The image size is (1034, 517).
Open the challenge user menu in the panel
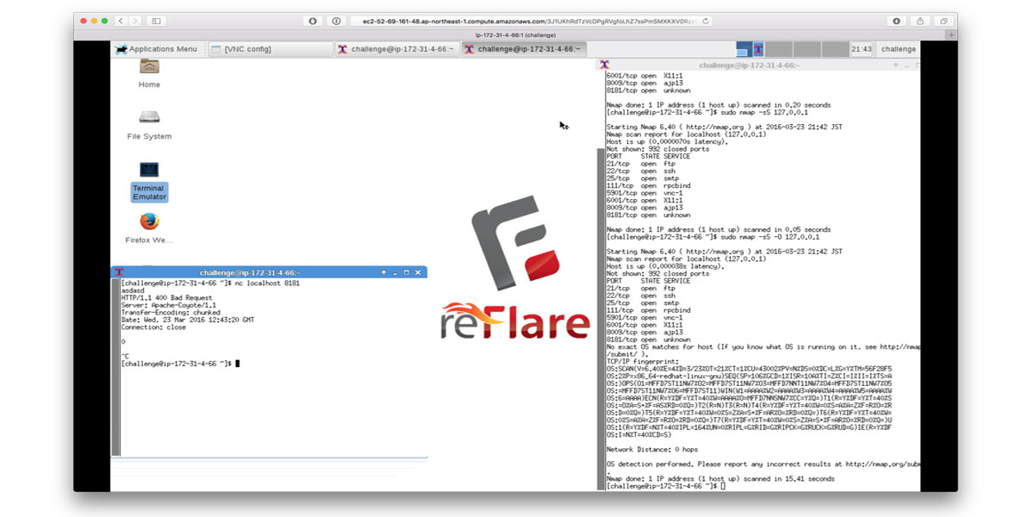tap(899, 49)
